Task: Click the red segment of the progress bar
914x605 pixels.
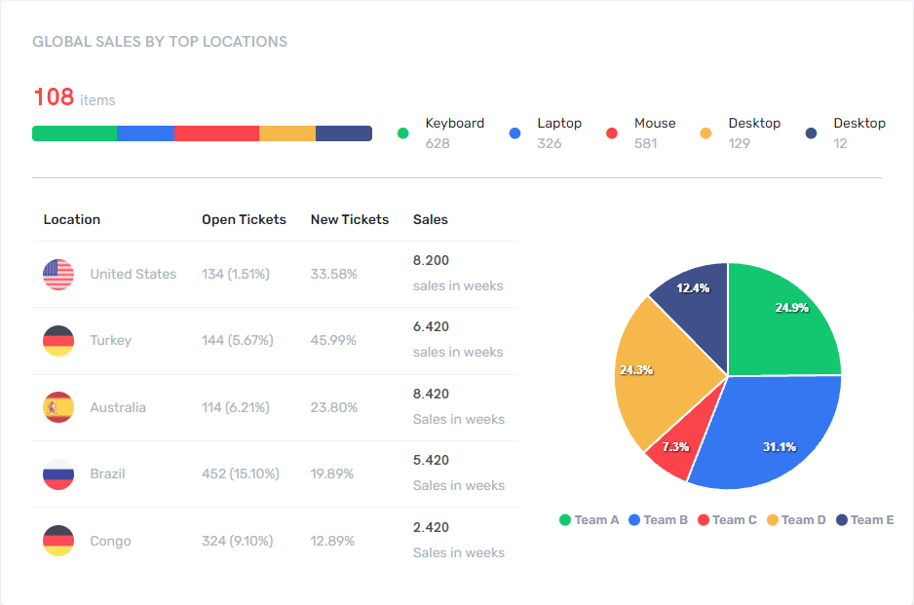Action: coord(216,133)
